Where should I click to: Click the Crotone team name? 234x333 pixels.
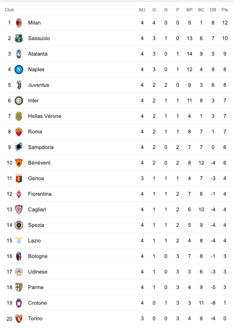point(37,303)
